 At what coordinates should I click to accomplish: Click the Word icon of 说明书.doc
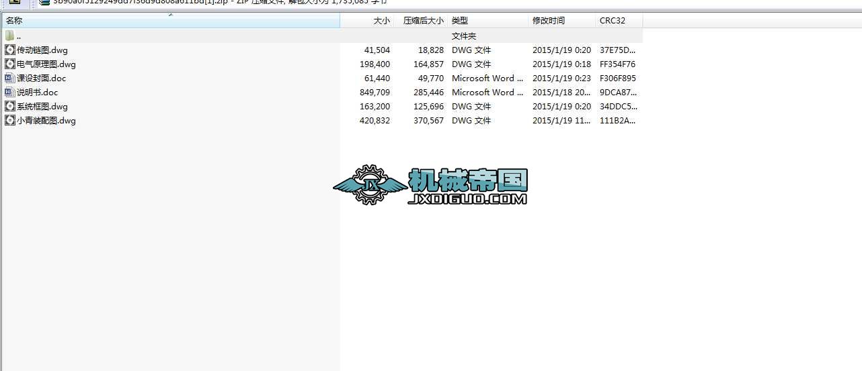10,93
